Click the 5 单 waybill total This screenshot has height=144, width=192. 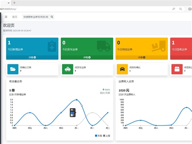[x=12, y=90]
